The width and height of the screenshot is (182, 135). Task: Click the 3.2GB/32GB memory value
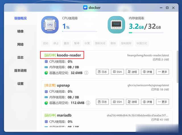tap(145, 26)
